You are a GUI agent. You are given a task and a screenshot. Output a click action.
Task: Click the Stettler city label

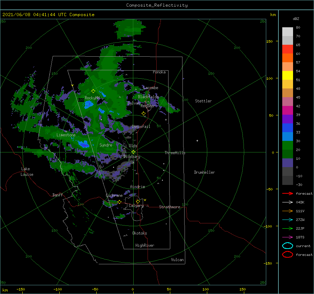tap(203, 101)
